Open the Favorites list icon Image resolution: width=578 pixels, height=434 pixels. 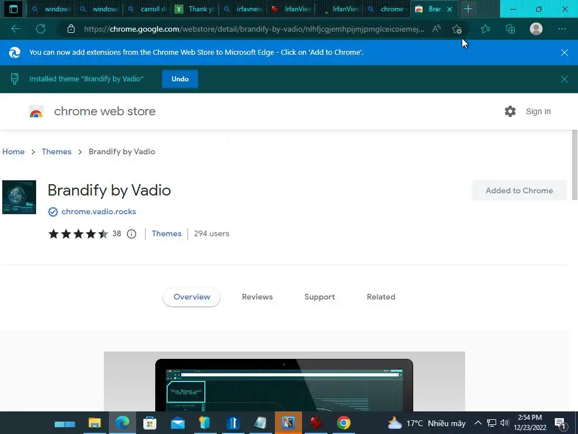click(485, 29)
